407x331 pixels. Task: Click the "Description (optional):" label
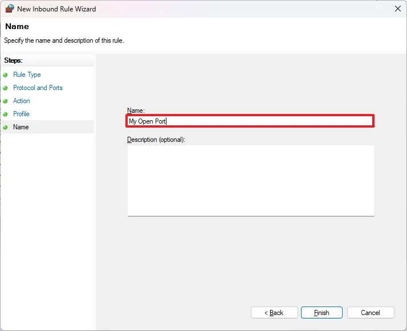[x=156, y=139]
